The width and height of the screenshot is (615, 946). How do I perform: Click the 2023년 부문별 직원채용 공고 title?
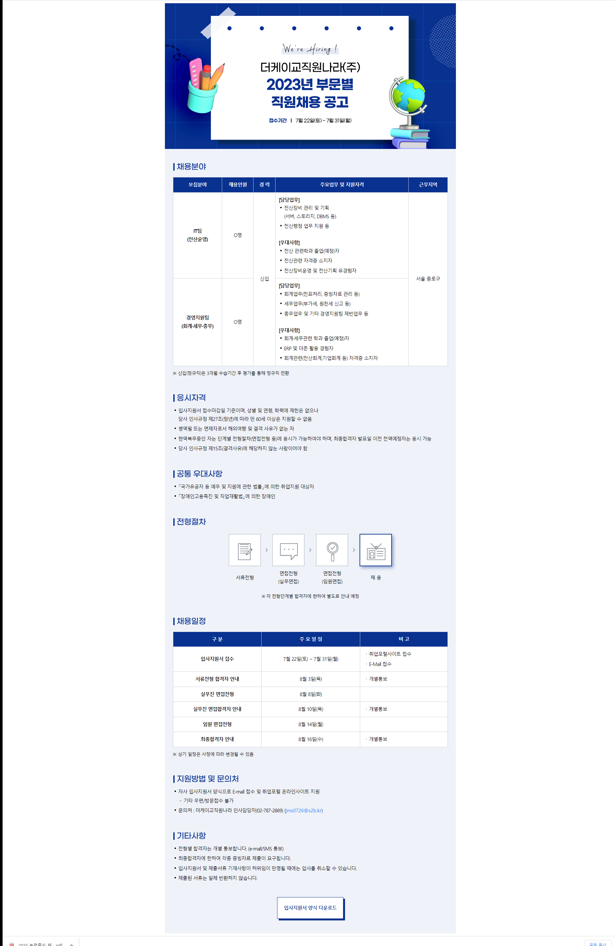coord(310,93)
